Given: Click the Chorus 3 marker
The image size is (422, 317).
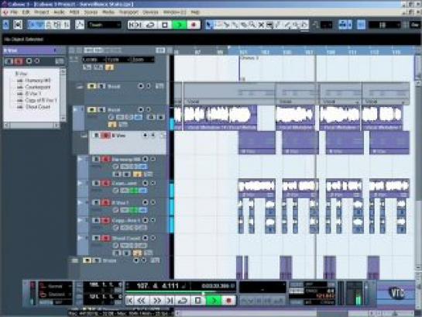Looking at the screenshot, I should click(249, 58).
